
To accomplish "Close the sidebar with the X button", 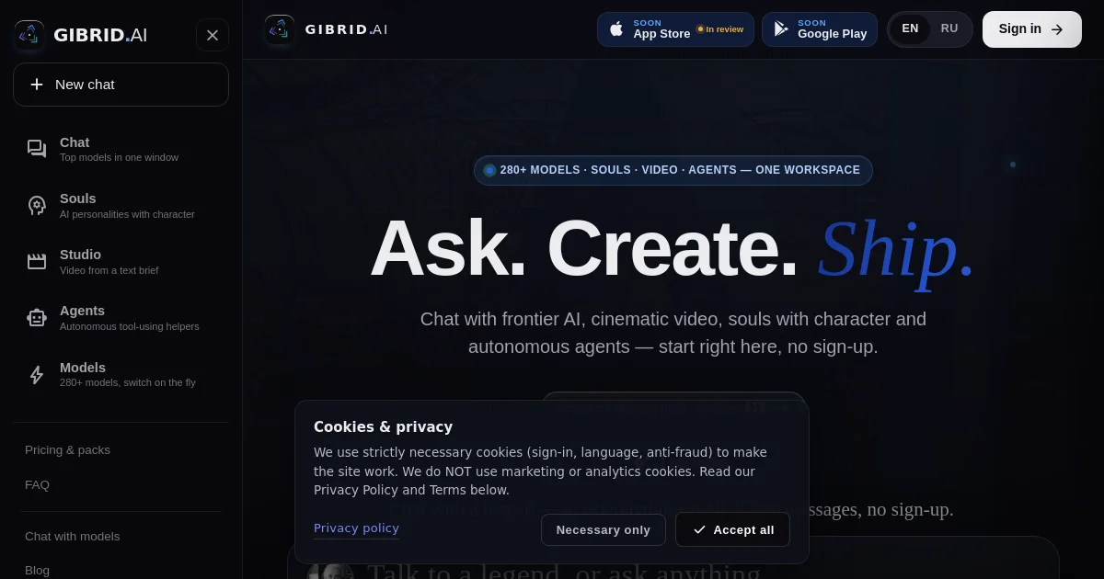I will 213,35.
